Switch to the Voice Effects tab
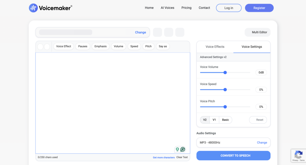Screen dimensions: 306x165 (x=215, y=47)
